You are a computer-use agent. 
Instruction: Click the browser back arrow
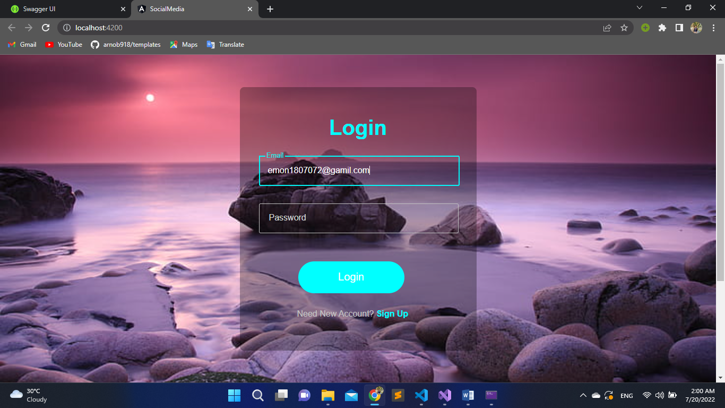pos(12,28)
